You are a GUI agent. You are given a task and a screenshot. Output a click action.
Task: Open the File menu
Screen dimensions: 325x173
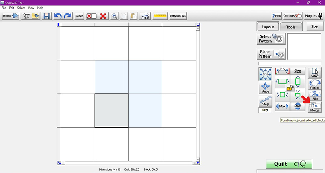pos(4,8)
